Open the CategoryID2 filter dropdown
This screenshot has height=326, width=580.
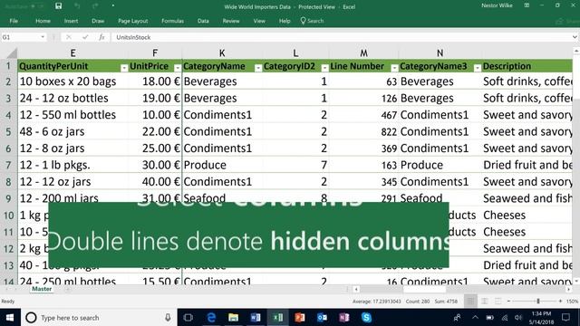click(324, 68)
